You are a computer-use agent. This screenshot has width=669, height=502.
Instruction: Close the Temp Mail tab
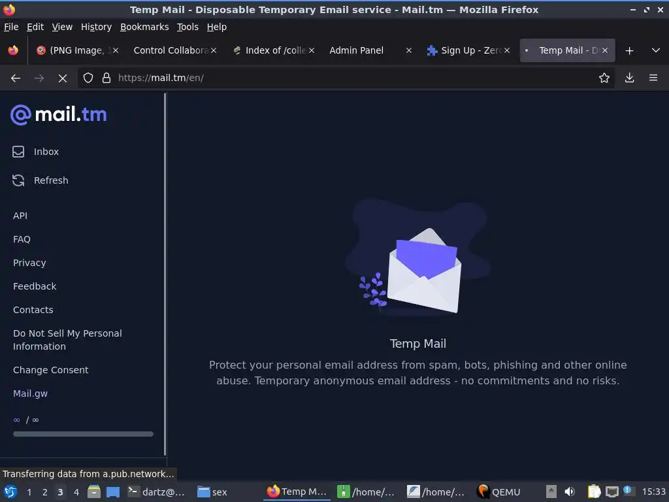(605, 50)
